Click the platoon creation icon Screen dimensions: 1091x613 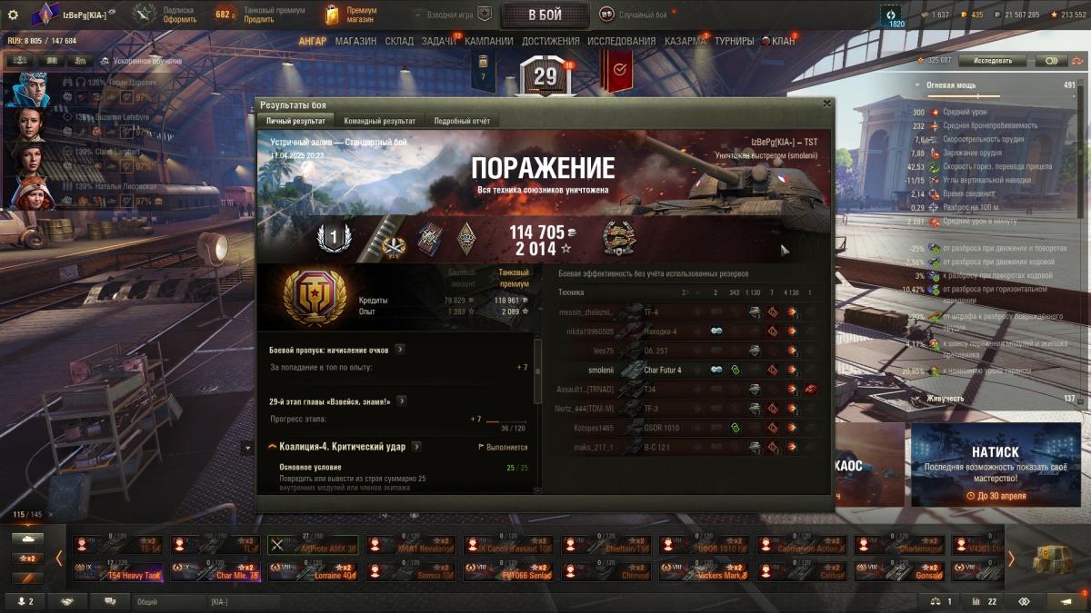pyautogui.click(x=485, y=15)
